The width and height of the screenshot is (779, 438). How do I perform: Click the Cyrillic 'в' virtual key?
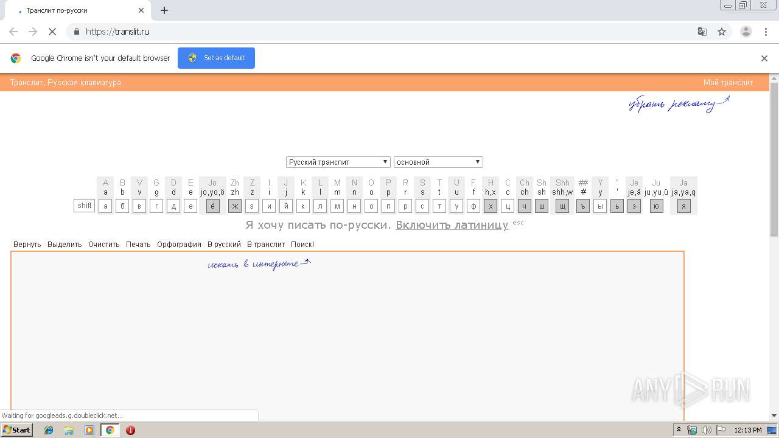point(139,206)
